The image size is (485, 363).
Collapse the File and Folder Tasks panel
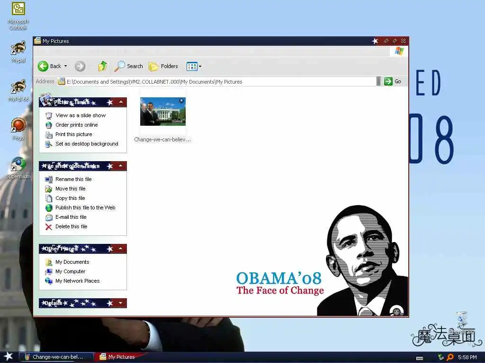click(121, 166)
